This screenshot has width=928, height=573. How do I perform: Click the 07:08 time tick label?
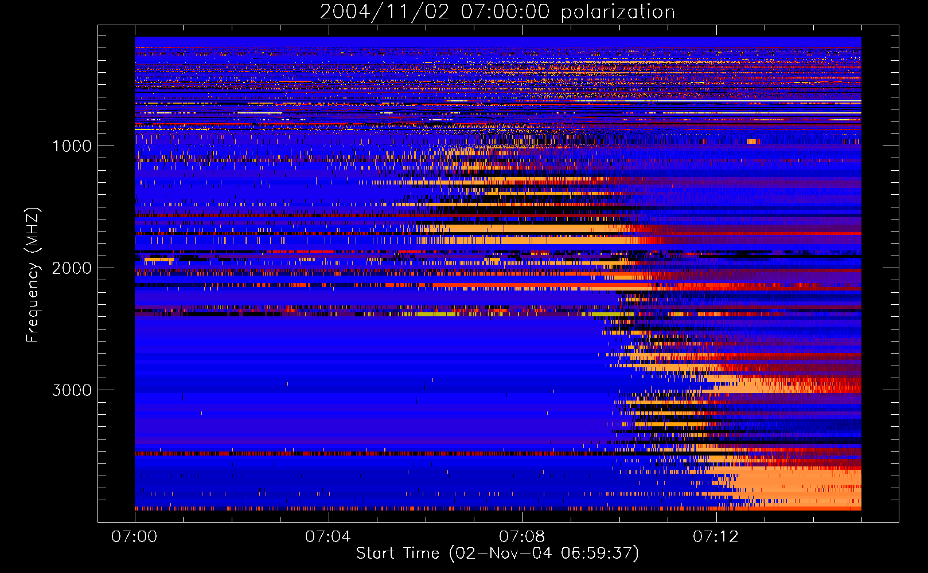click(522, 537)
